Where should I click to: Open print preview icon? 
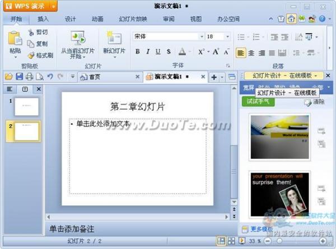[x=40, y=77]
